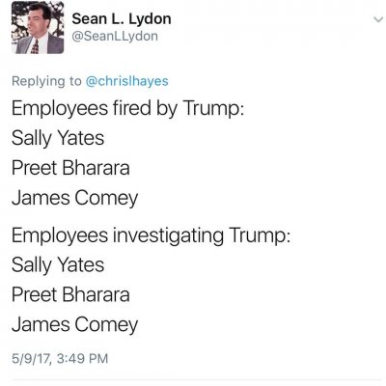Click the divider line below the timestamp
386x386 pixels.
pos(199,381)
